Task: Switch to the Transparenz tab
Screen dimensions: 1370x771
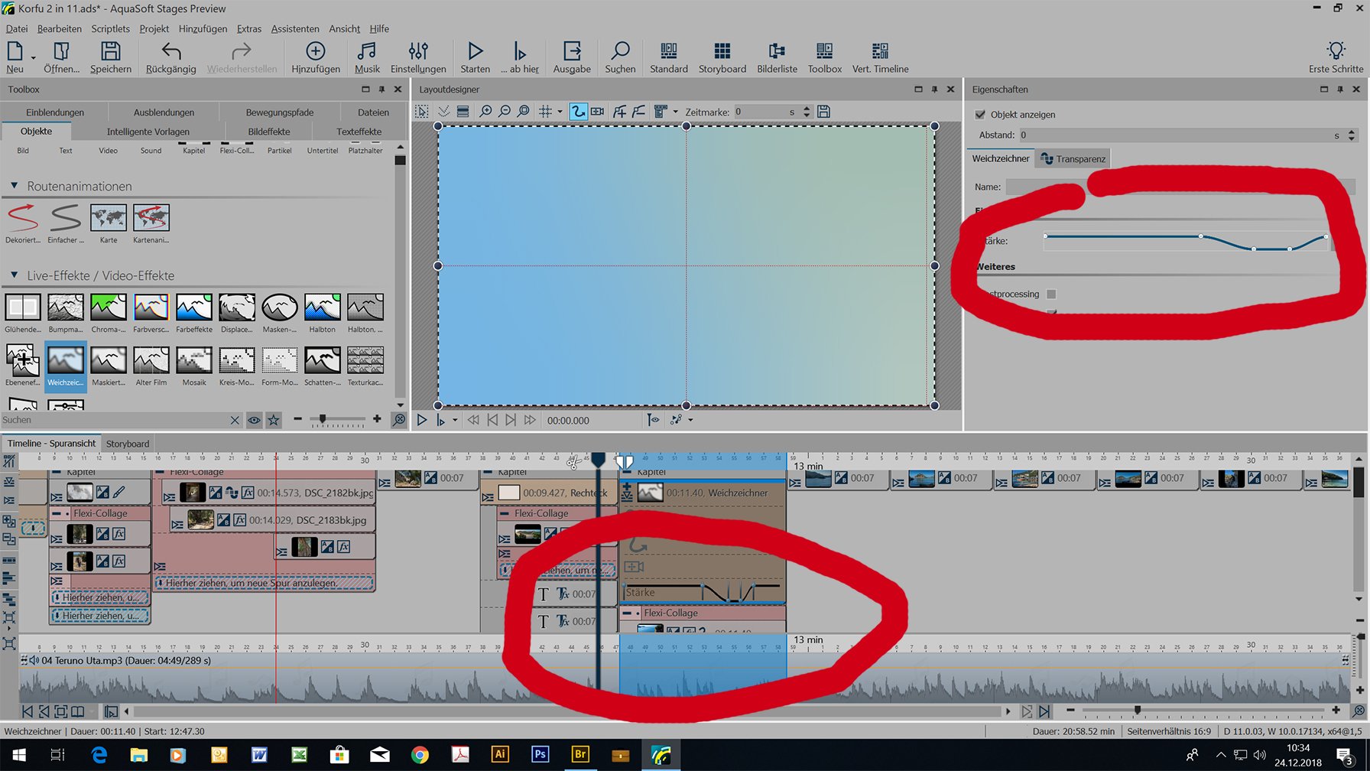Action: (x=1073, y=159)
